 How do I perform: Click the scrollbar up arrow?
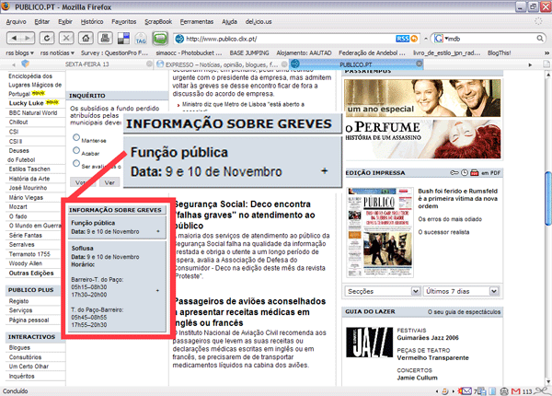[547, 75]
